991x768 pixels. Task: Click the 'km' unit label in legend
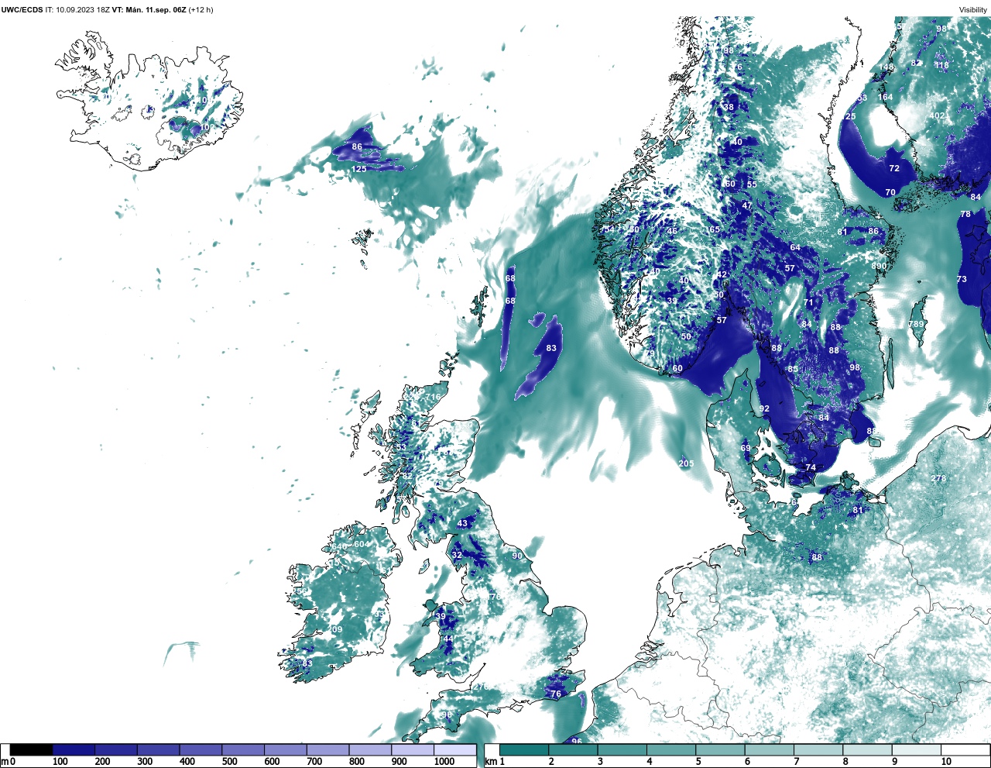(489, 762)
